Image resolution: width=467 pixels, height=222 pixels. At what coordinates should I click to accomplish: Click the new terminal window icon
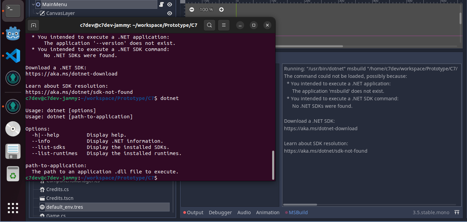33,25
